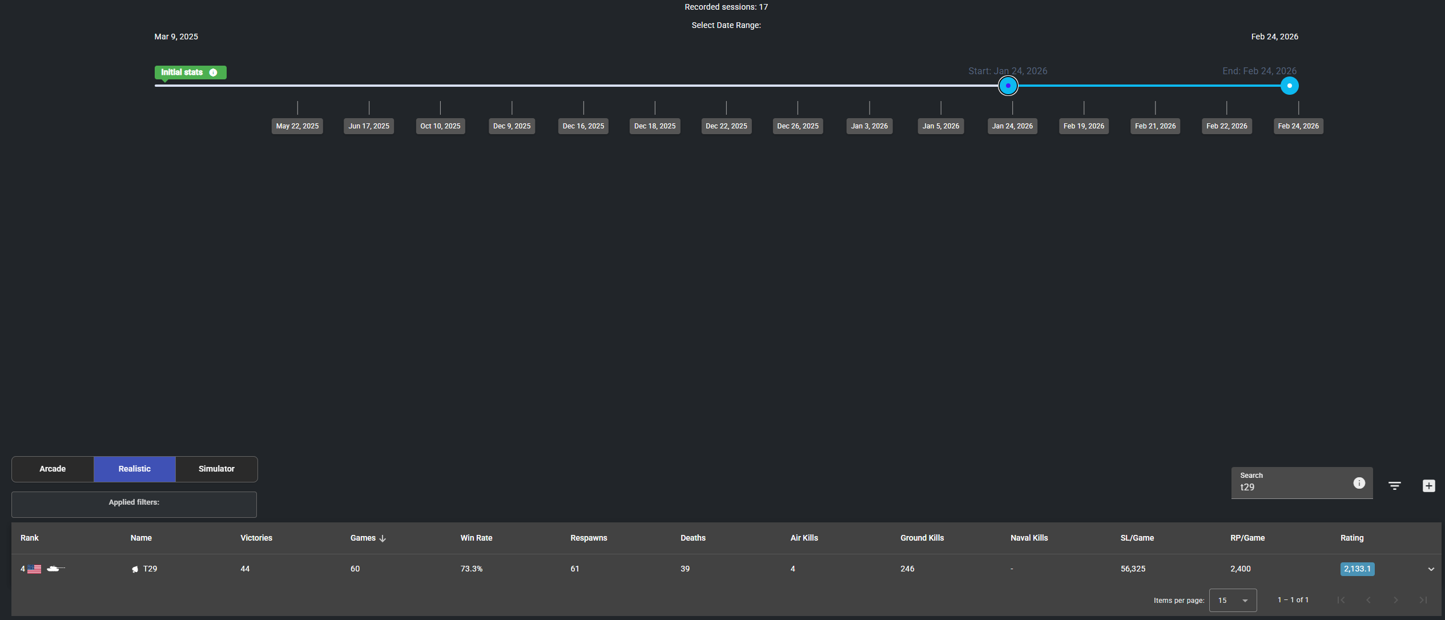Click the Start date slider handle
Image resolution: width=1445 pixels, height=620 pixels.
click(1008, 86)
